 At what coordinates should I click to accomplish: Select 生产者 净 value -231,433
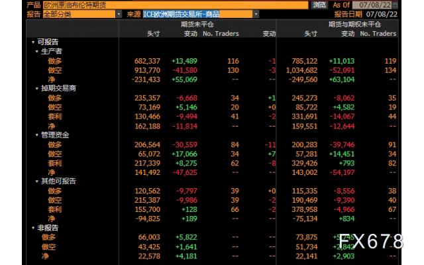(146, 79)
